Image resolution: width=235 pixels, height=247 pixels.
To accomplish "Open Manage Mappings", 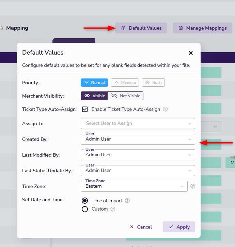I will coord(202,28).
